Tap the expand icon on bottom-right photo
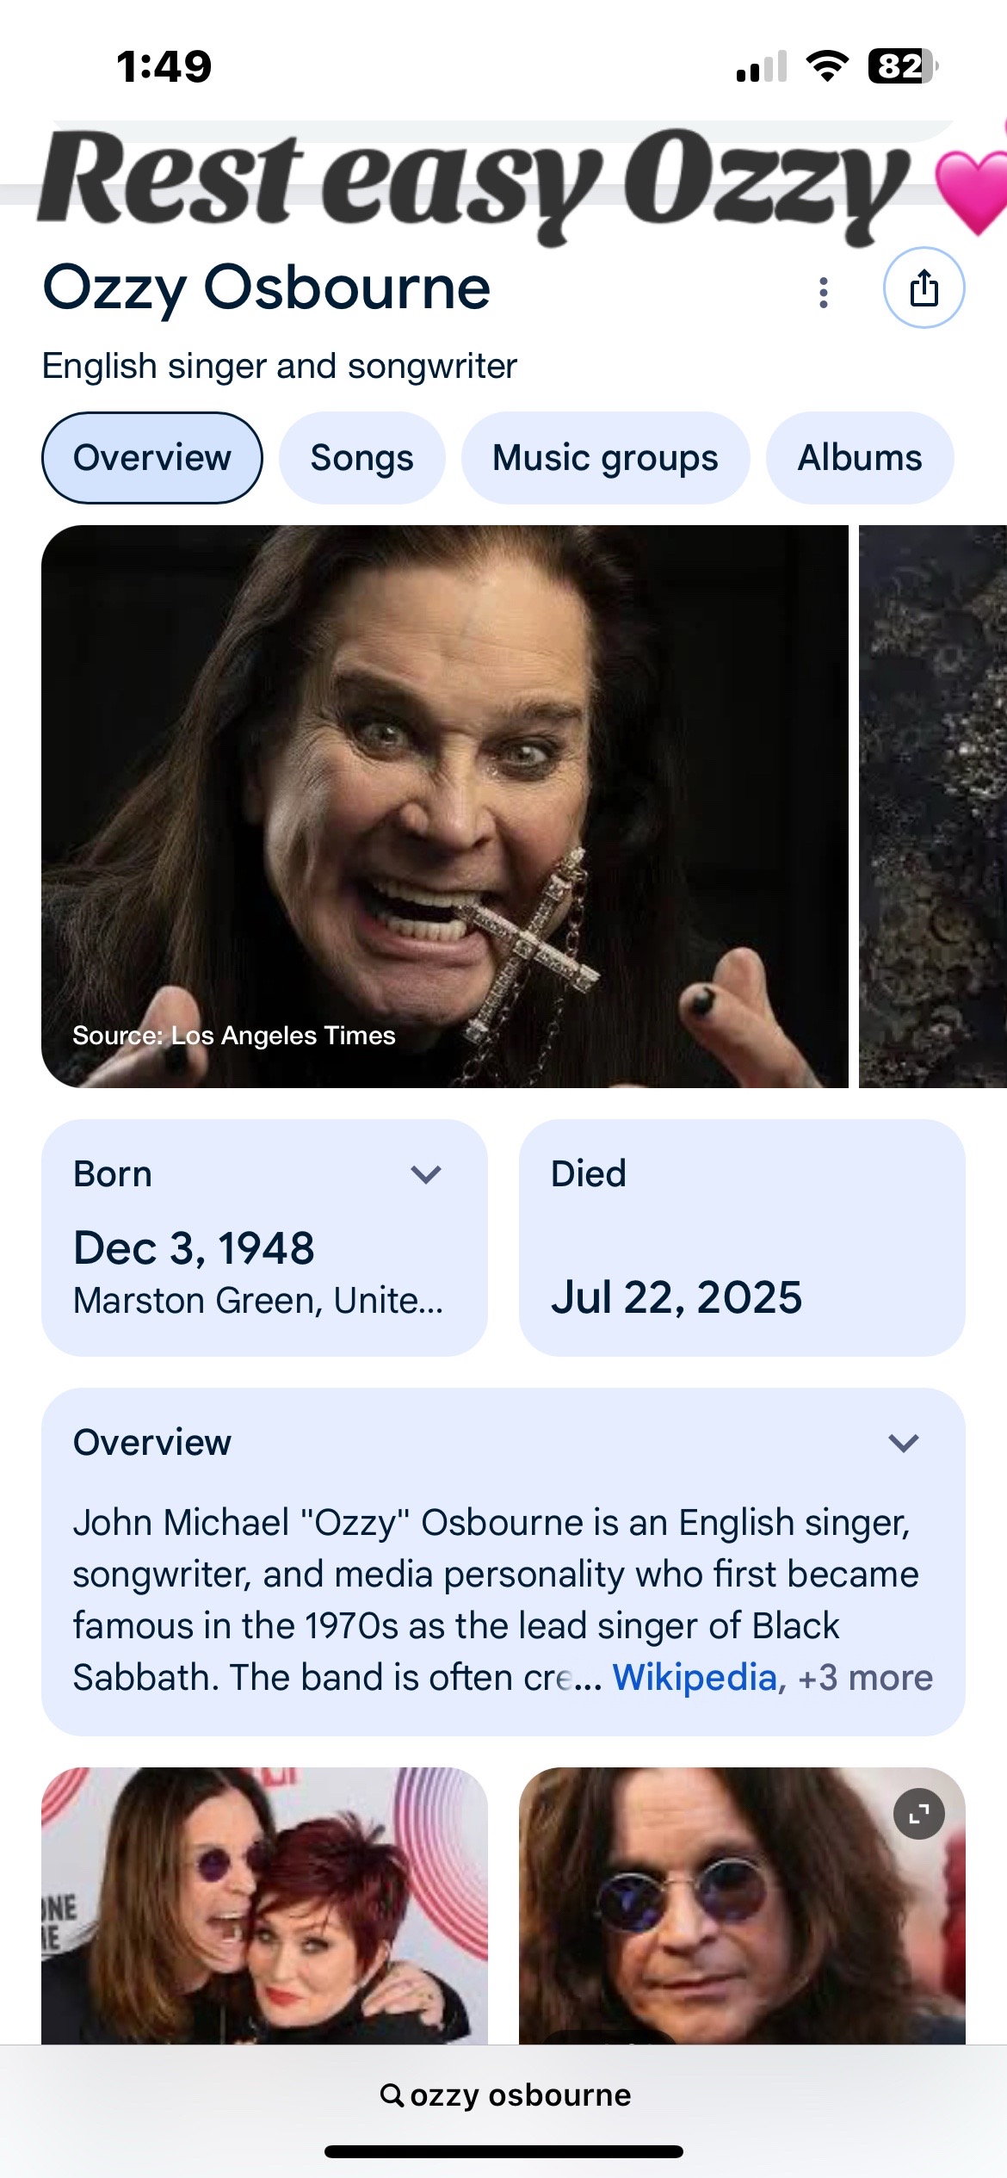The width and height of the screenshot is (1007, 2178). pyautogui.click(x=919, y=1814)
